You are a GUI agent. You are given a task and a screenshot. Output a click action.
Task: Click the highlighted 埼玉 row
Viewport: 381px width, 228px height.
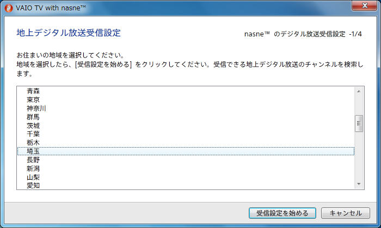[186, 151]
